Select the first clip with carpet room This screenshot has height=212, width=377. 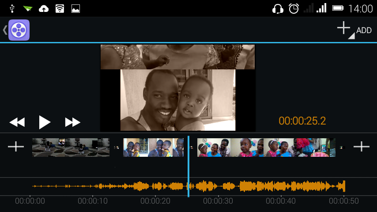(x=71, y=148)
